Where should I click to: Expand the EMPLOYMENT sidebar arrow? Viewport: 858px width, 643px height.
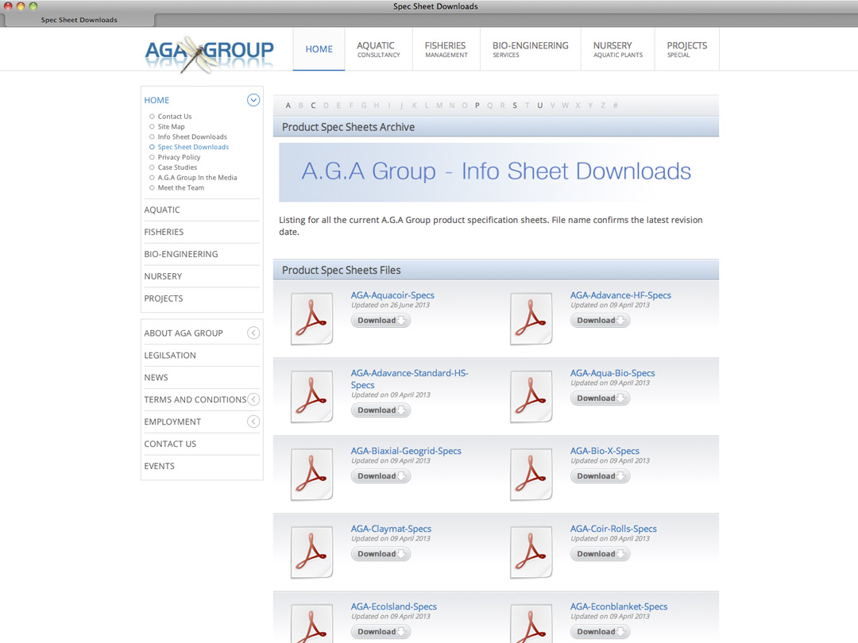[x=253, y=422]
